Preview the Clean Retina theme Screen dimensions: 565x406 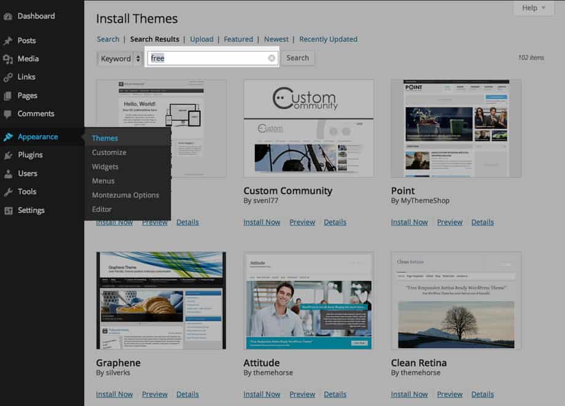[450, 394]
